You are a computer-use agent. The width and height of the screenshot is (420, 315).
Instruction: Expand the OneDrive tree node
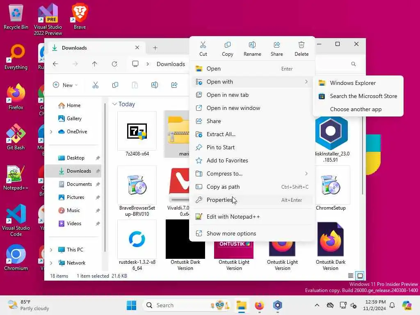coord(51,132)
